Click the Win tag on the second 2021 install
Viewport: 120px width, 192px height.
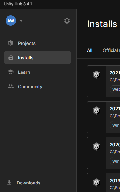point(115,125)
